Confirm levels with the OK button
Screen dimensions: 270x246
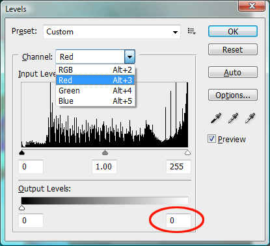pyautogui.click(x=233, y=32)
